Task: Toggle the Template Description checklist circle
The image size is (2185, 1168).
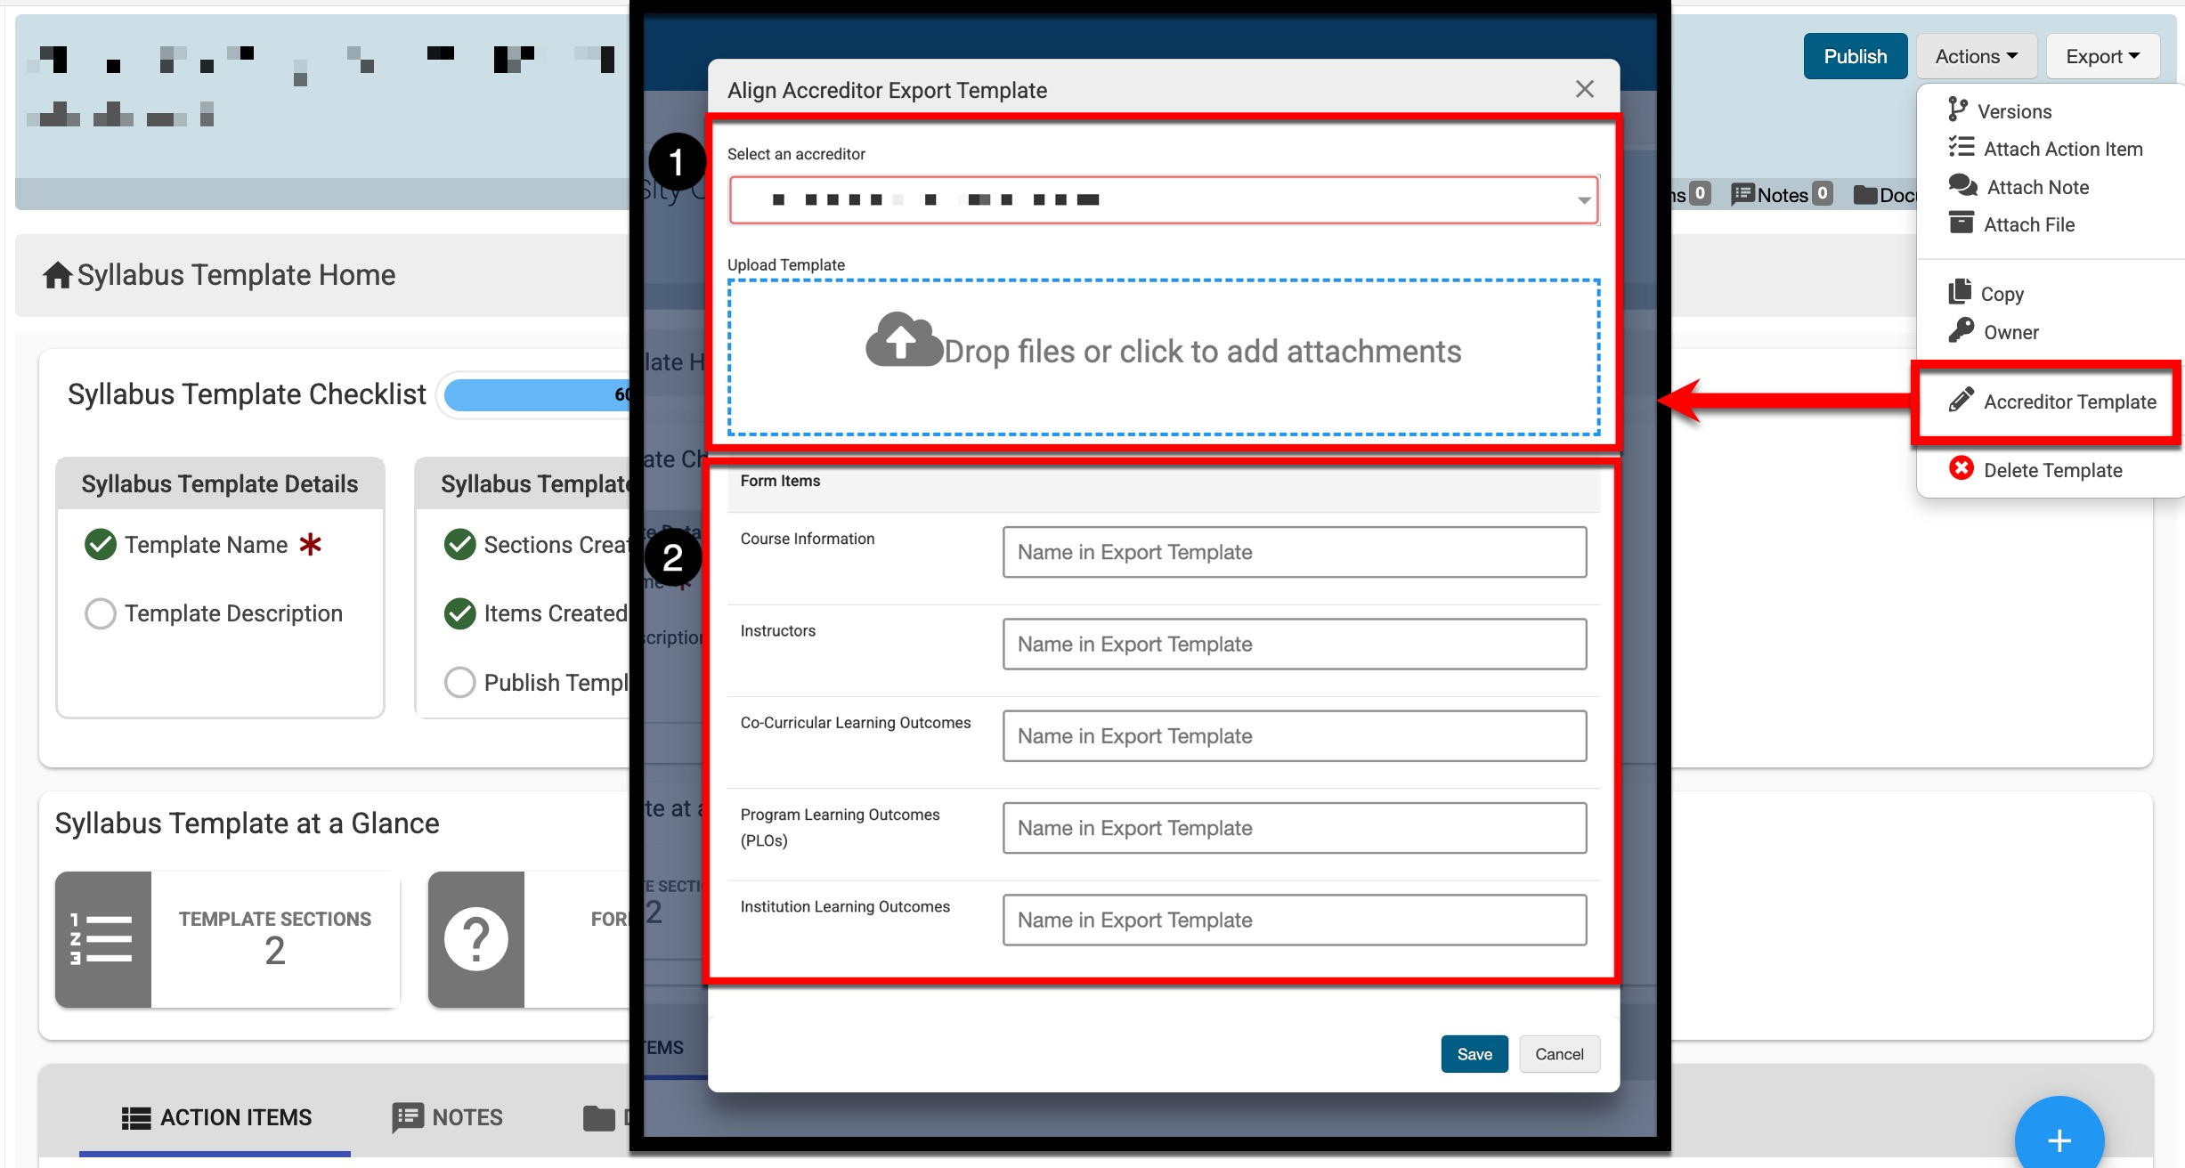Action: tap(101, 613)
